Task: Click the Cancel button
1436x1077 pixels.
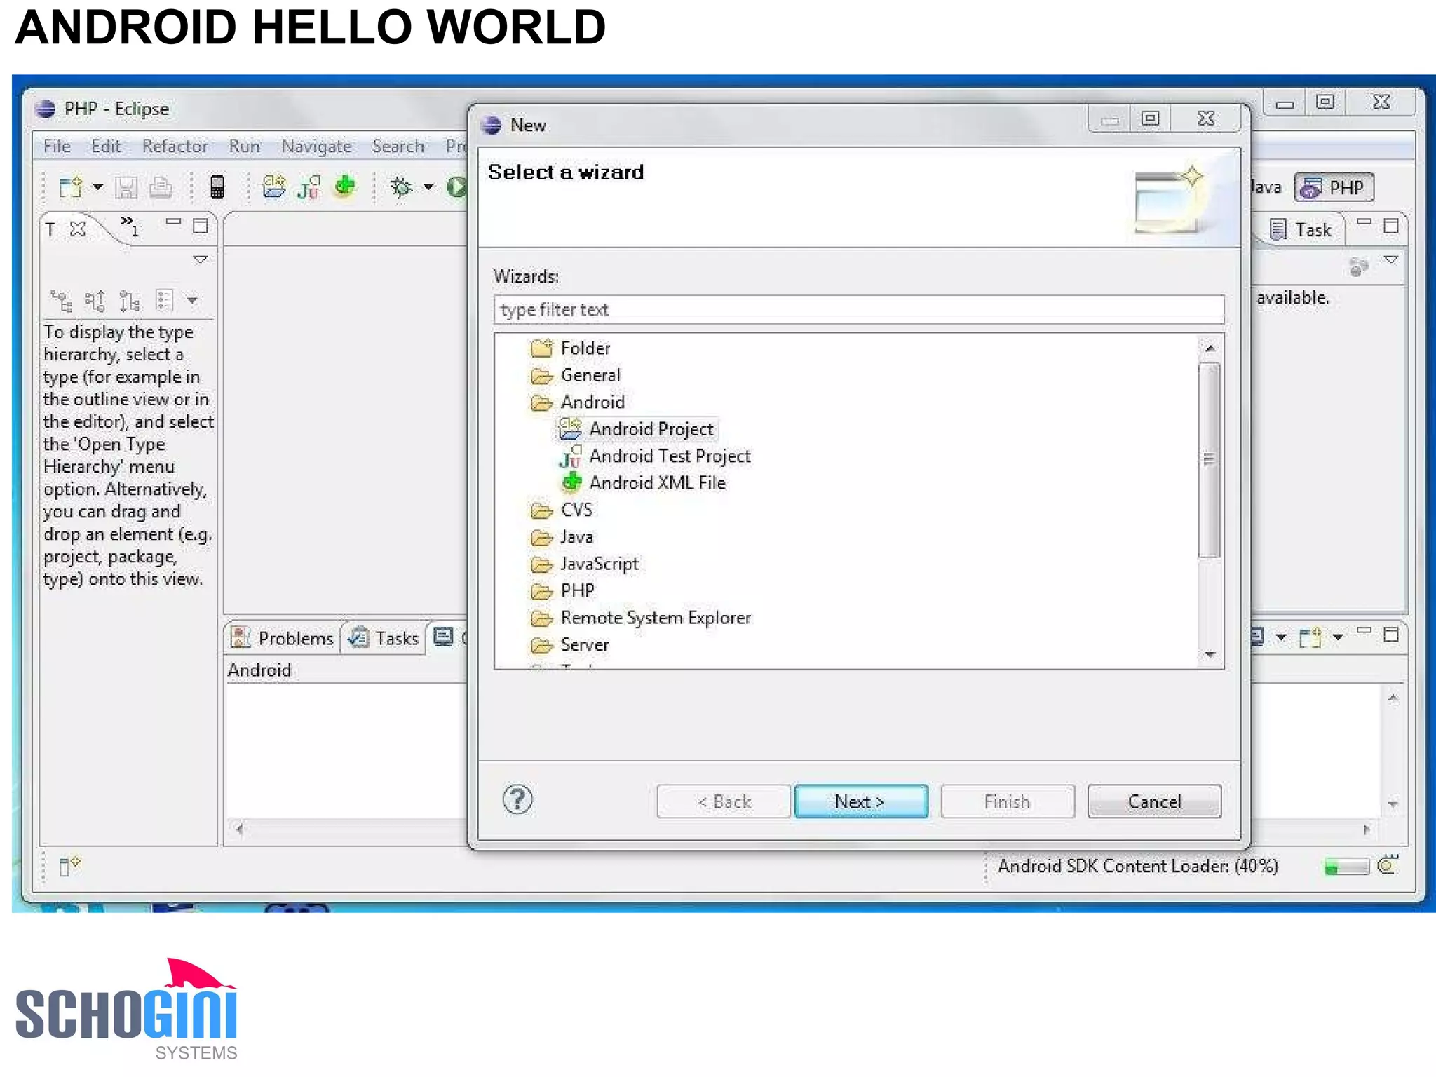Action: click(x=1154, y=801)
